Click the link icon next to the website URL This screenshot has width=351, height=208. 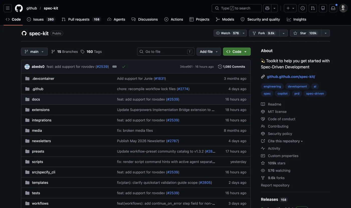click(263, 77)
